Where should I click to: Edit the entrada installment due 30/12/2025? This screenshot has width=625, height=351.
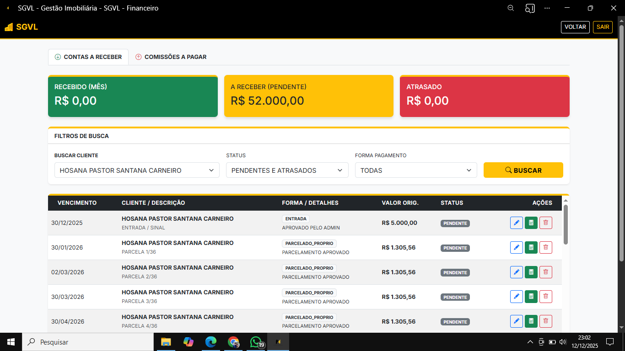[x=516, y=223]
